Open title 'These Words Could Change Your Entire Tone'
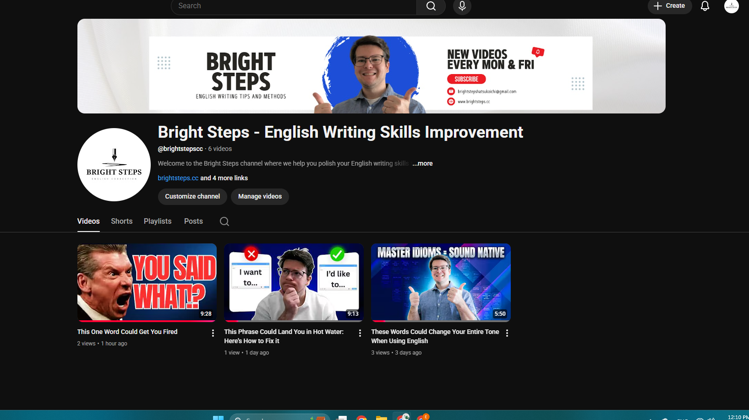The width and height of the screenshot is (749, 420). click(x=435, y=336)
